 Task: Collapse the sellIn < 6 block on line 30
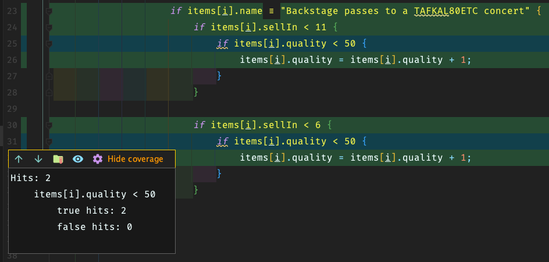point(49,125)
